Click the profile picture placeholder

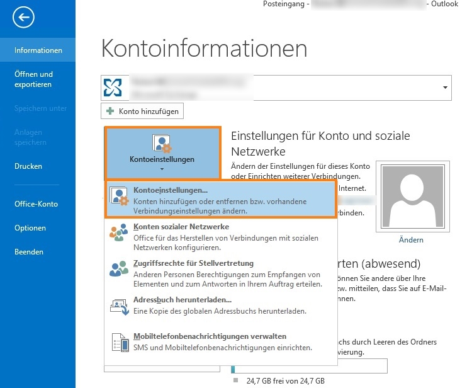click(x=411, y=197)
